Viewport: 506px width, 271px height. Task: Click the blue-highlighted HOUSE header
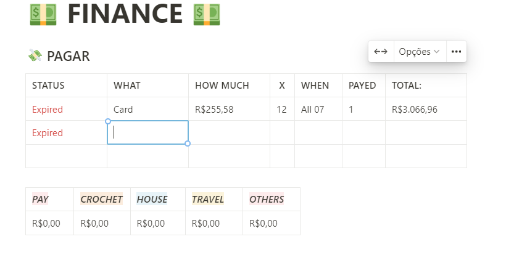pyautogui.click(x=152, y=200)
